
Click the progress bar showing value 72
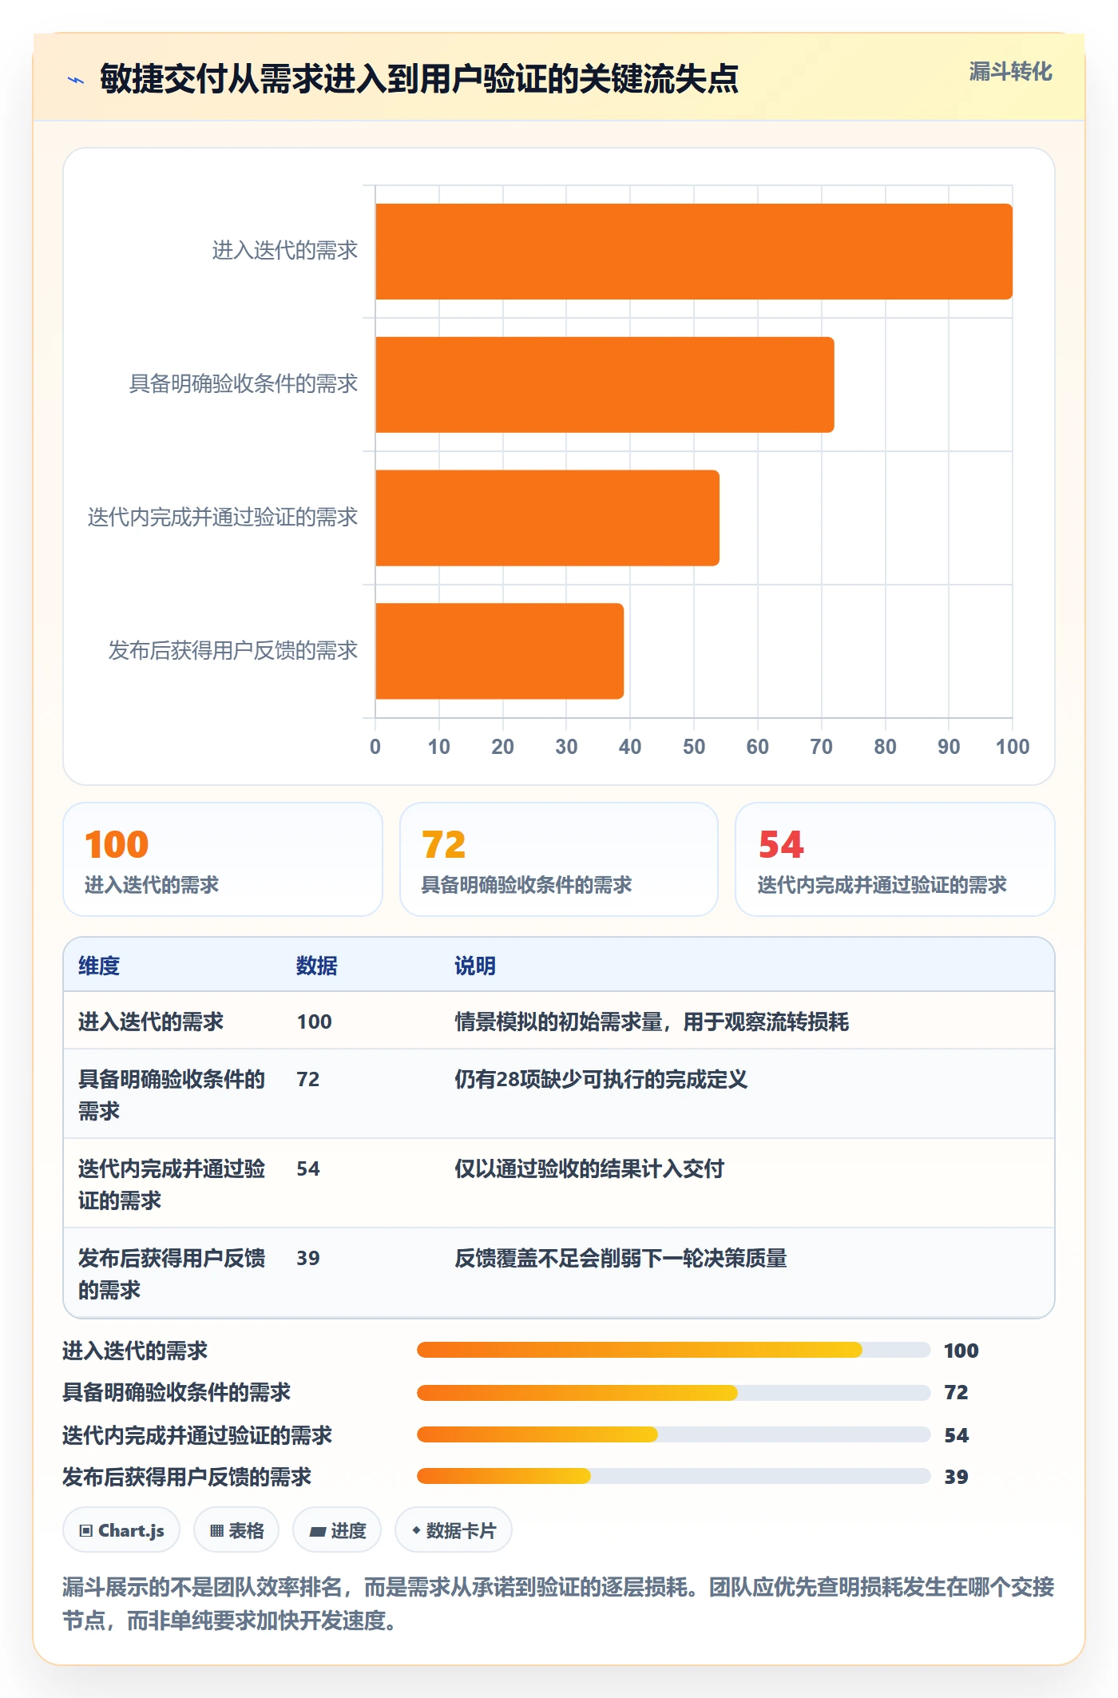674,1393
